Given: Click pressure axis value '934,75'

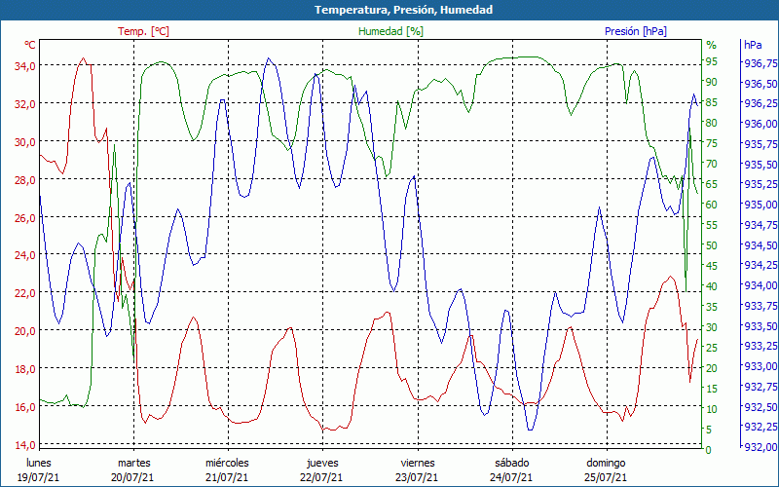Looking at the screenshot, I should tap(760, 225).
